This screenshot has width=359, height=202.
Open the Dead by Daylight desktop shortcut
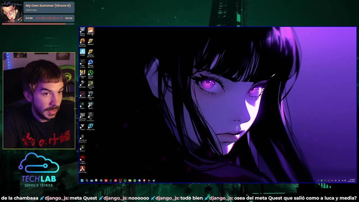pos(82,31)
